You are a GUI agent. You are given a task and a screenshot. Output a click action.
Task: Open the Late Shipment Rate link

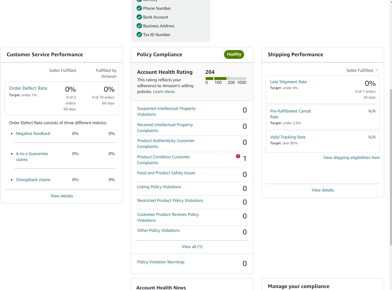click(288, 82)
